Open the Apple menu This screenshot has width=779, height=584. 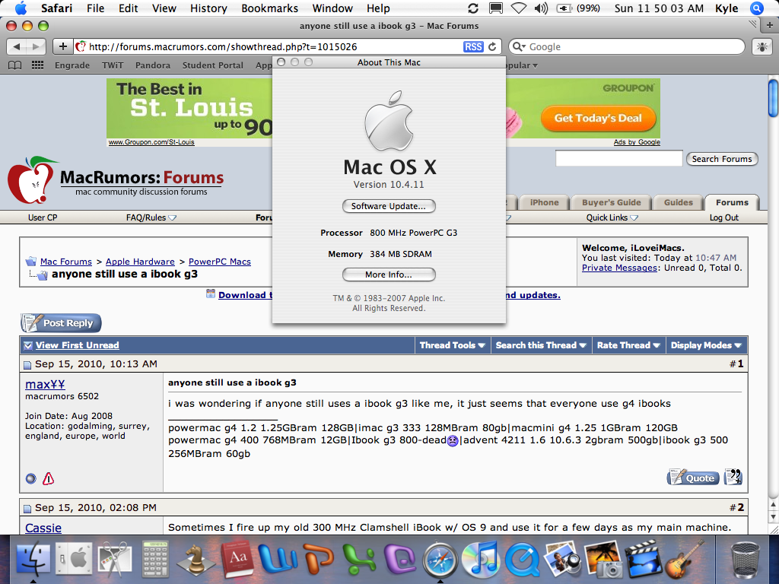coord(21,8)
